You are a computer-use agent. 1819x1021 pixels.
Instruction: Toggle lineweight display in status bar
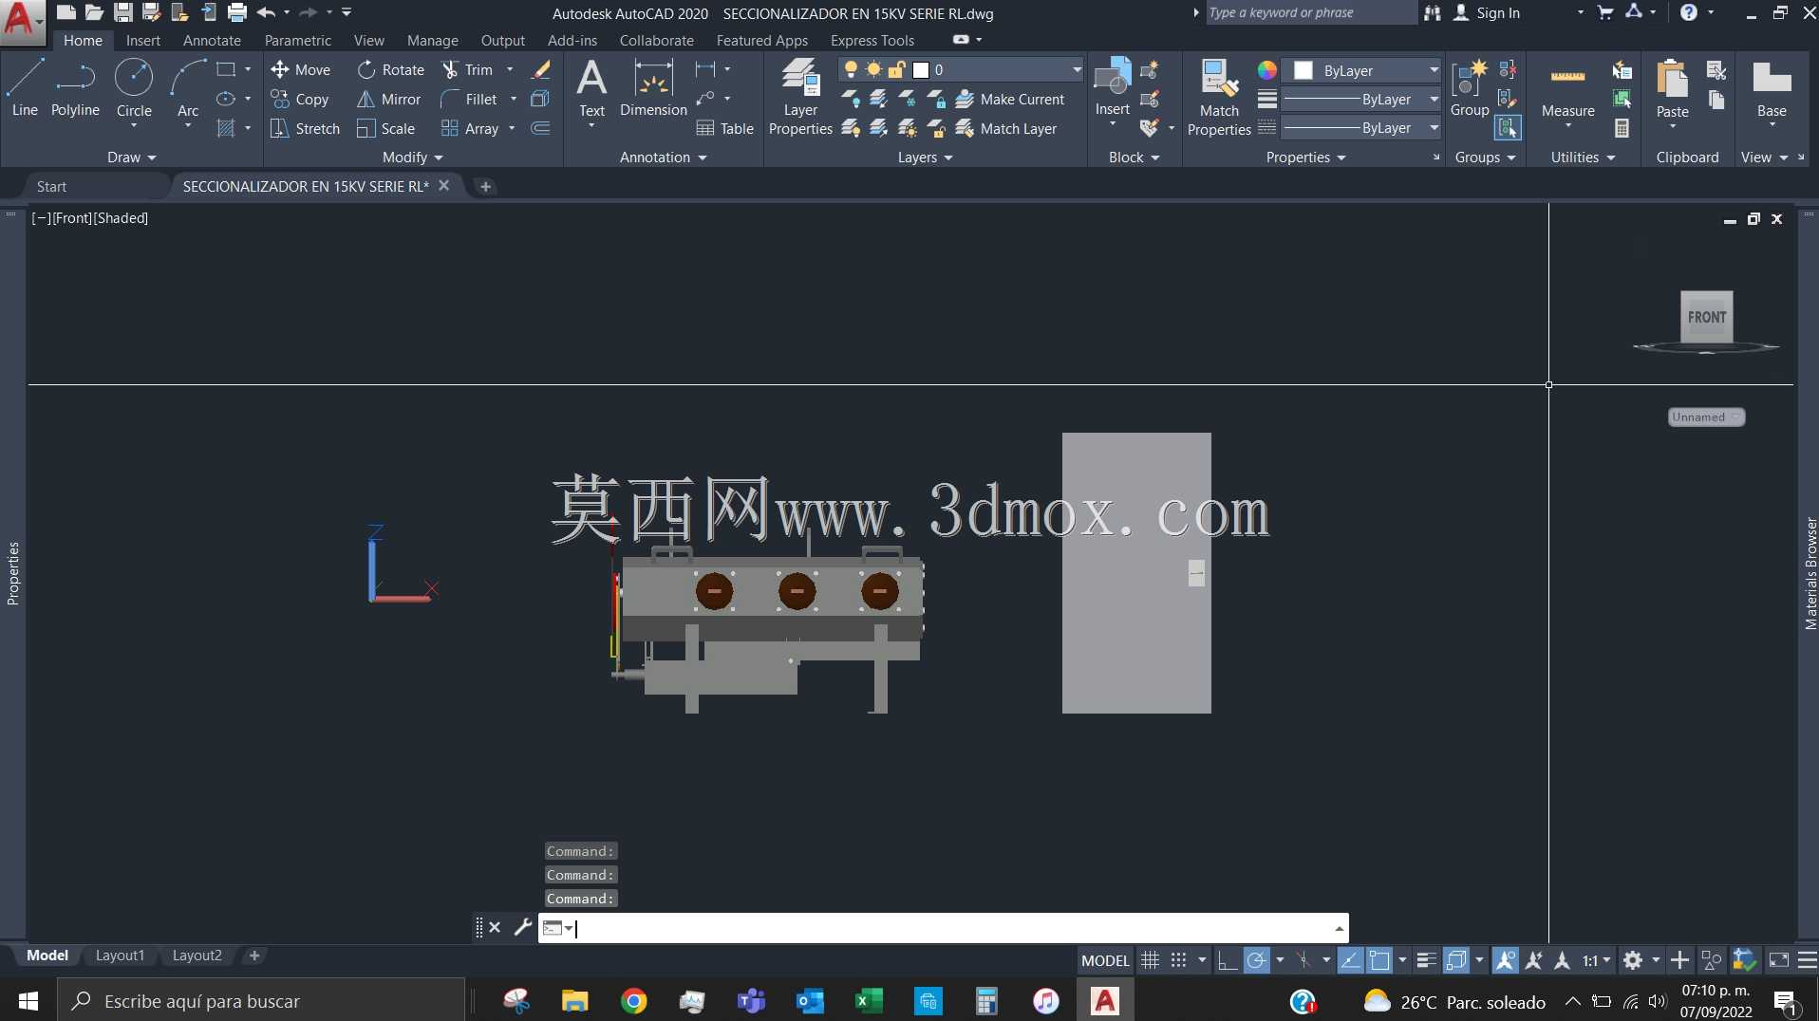coord(1425,960)
